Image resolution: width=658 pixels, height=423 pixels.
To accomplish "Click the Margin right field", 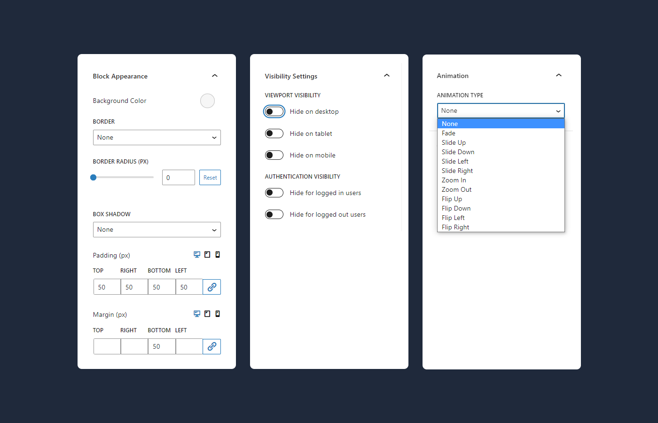I will [134, 346].
